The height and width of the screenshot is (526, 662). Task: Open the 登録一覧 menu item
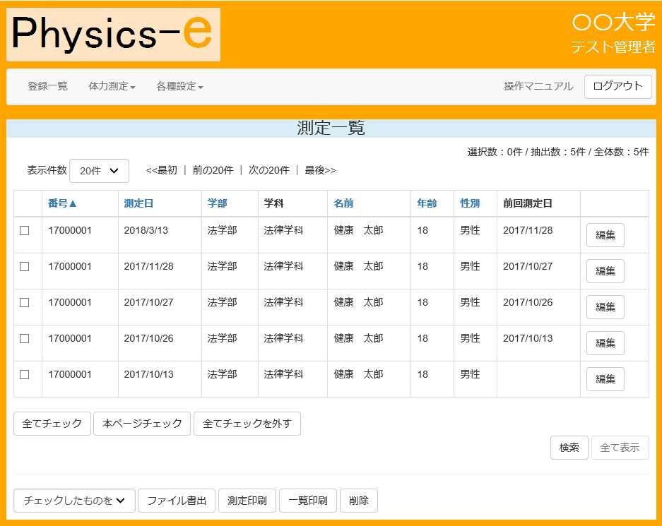[47, 86]
